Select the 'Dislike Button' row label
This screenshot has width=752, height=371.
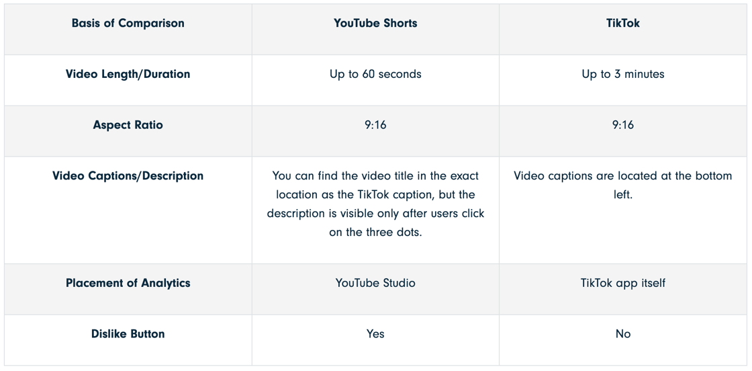click(128, 334)
